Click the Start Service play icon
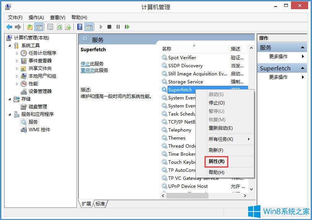 point(101,27)
